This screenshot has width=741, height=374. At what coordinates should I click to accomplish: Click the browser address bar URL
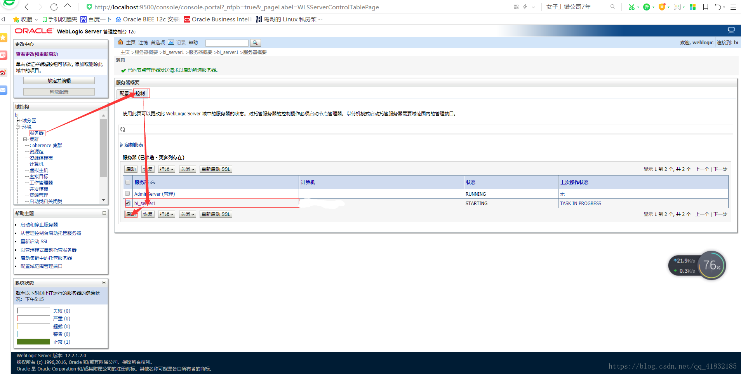tap(237, 7)
